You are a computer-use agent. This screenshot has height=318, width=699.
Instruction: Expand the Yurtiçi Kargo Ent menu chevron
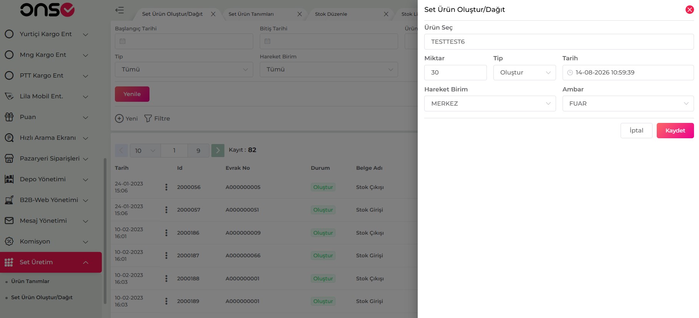point(86,35)
